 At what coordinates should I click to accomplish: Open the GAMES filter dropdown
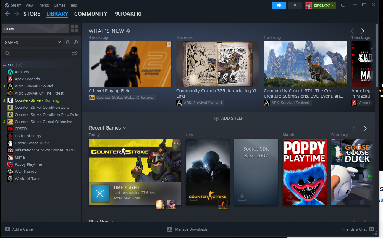tap(33, 42)
